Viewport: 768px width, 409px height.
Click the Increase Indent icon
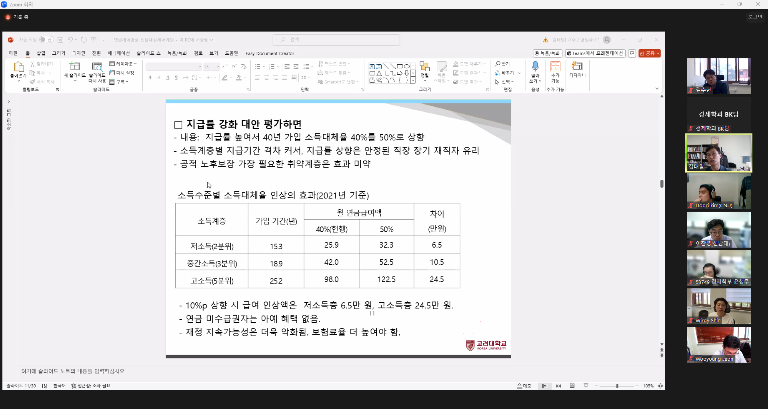point(296,67)
